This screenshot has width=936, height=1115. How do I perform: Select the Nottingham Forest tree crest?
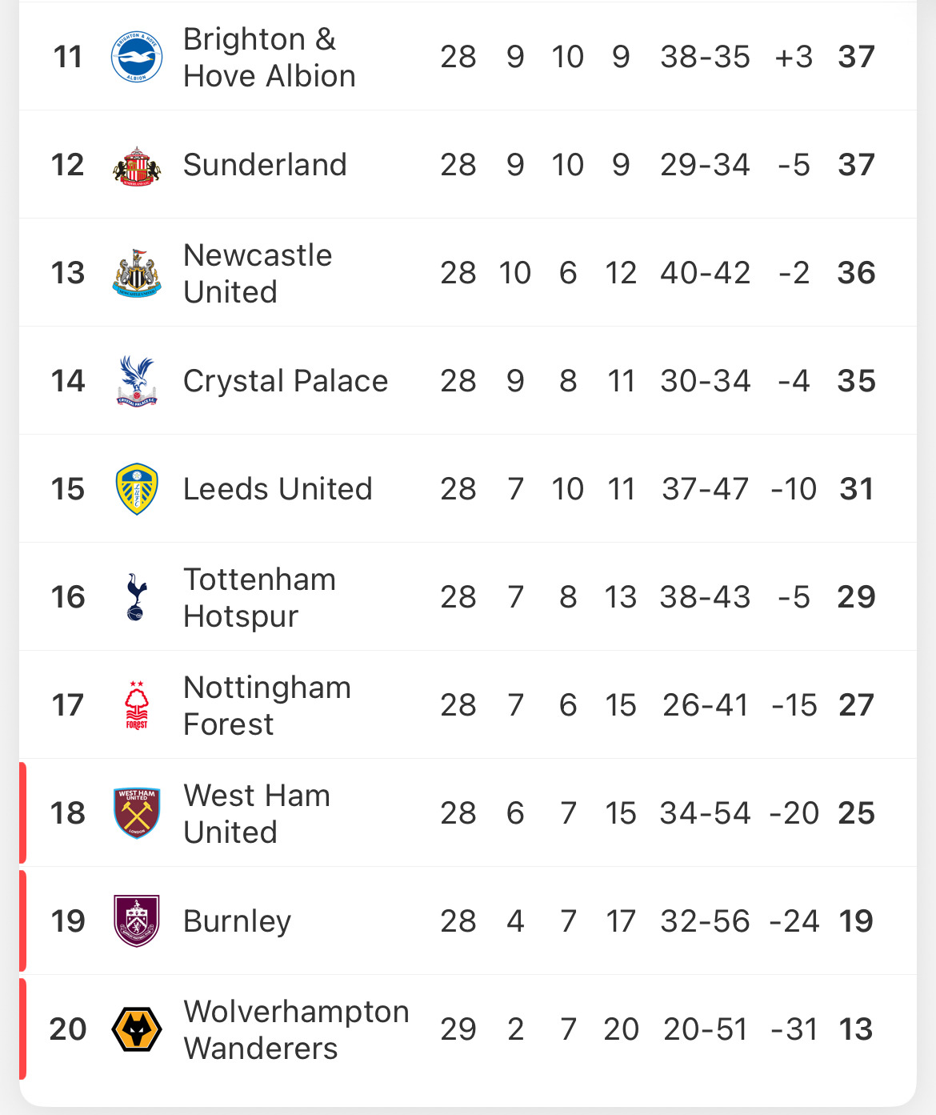pos(137,705)
